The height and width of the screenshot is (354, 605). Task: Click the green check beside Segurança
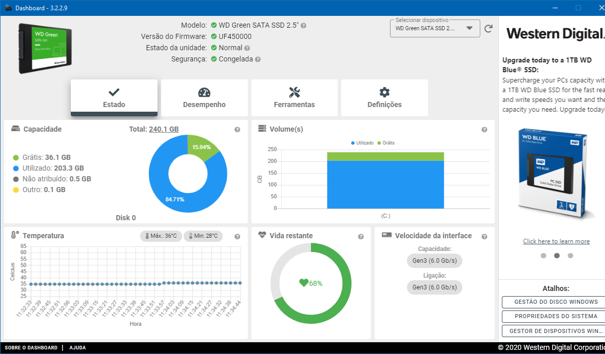coord(214,59)
